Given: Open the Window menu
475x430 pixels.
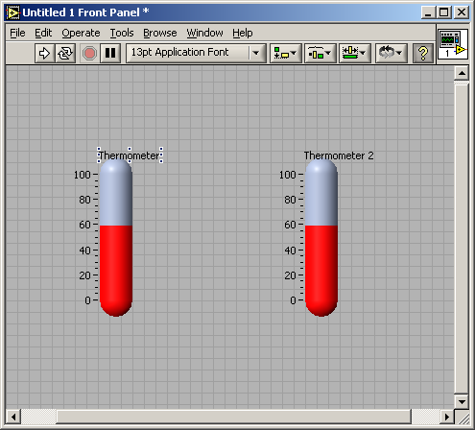Looking at the screenshot, I should (204, 33).
